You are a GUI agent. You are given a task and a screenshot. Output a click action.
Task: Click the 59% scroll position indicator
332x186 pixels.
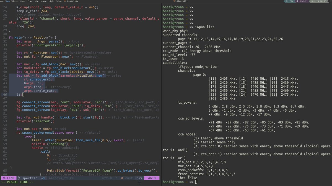(x=139, y=178)
